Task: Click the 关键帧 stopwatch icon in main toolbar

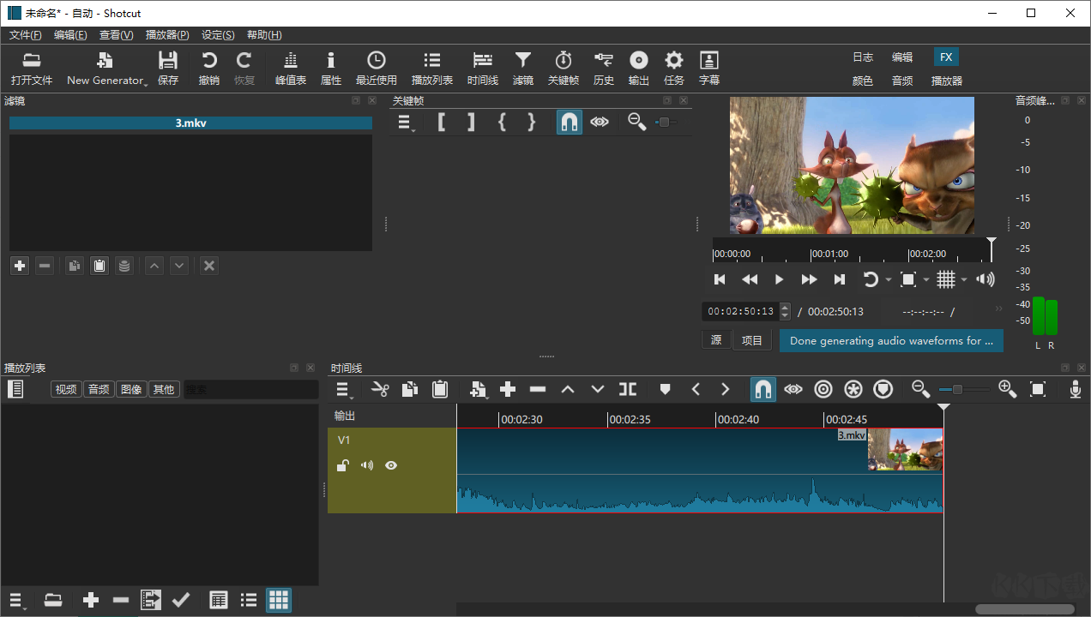Action: tap(564, 69)
